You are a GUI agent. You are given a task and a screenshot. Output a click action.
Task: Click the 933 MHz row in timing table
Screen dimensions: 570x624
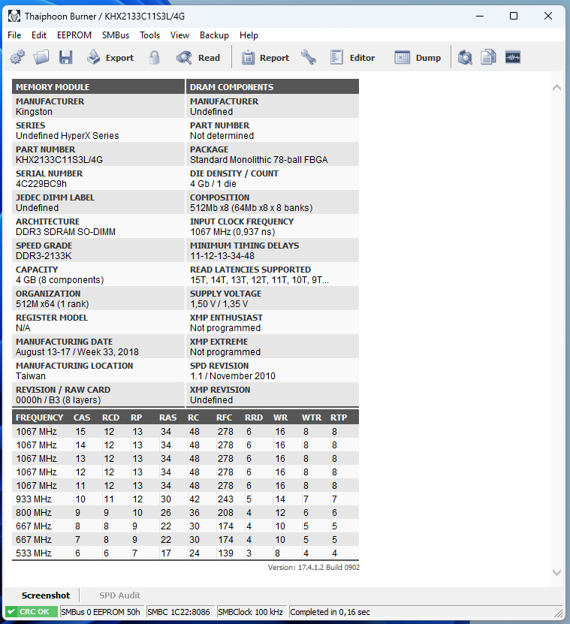[x=185, y=499]
